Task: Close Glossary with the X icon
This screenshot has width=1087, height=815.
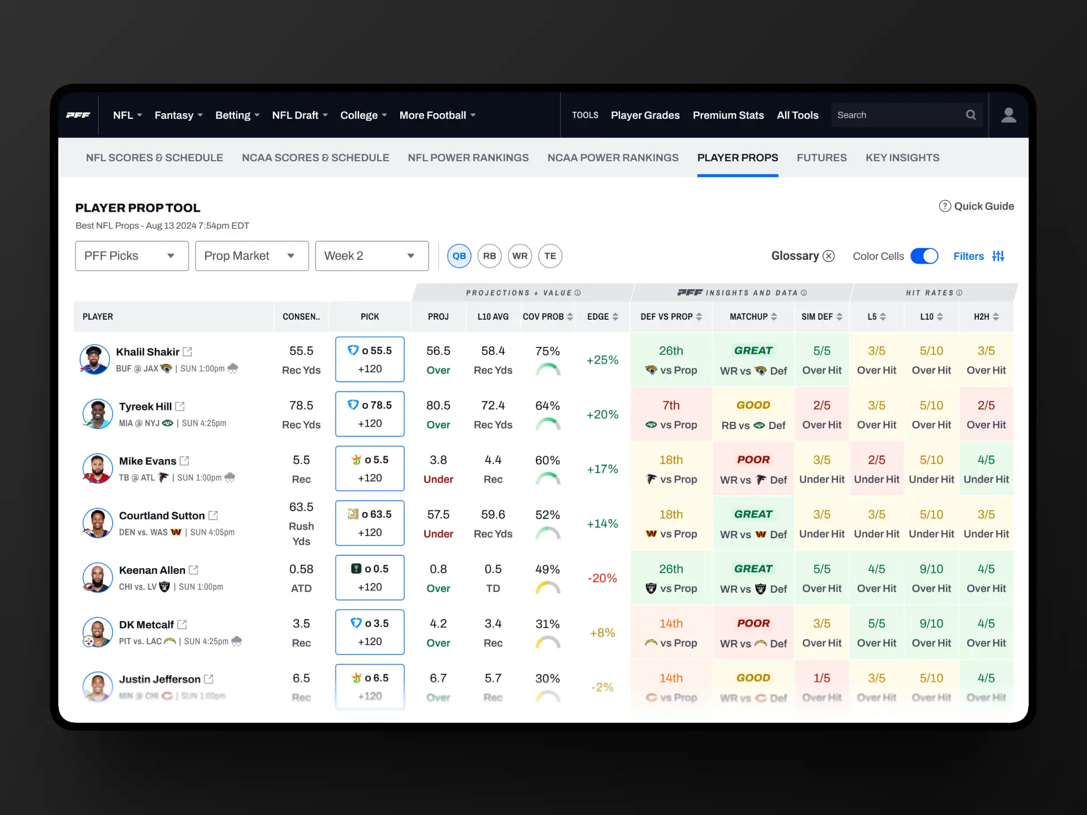Action: [829, 256]
